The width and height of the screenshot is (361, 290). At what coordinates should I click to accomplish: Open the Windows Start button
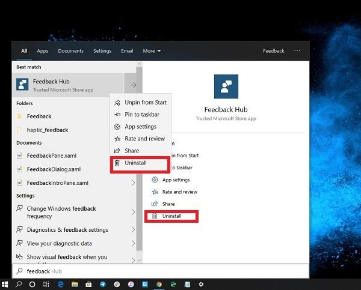point(5,285)
